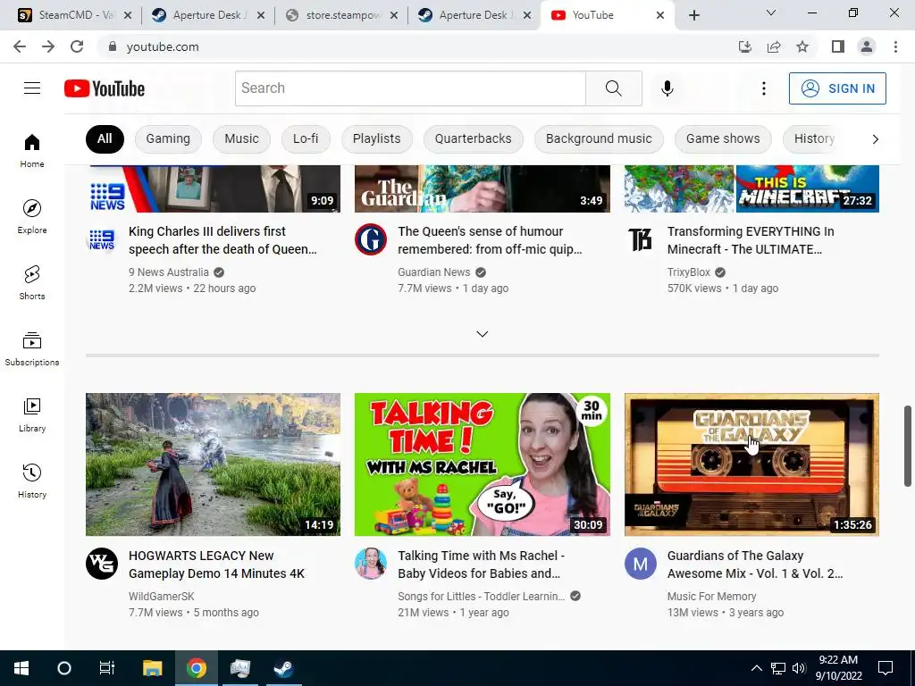Select the Playlists filter chip
Image resolution: width=915 pixels, height=686 pixels.
377,138
